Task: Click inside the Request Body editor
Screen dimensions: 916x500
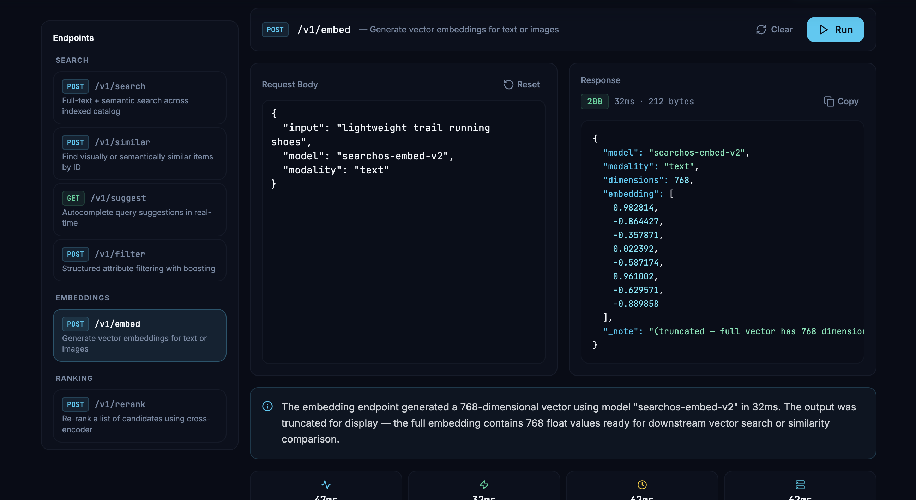Action: tap(403, 267)
